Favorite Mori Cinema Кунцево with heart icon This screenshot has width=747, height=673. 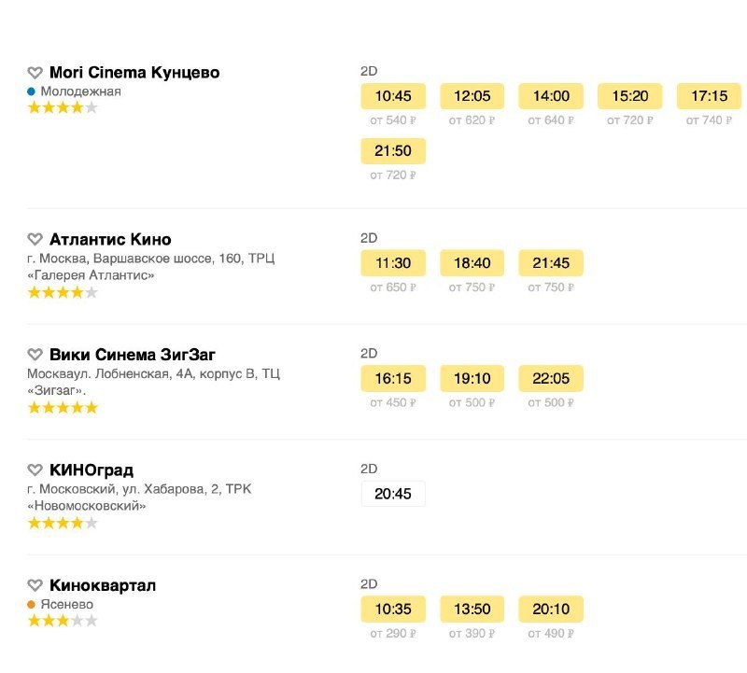pyautogui.click(x=35, y=73)
